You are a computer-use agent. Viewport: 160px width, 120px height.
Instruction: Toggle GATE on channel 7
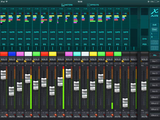[53, 32]
